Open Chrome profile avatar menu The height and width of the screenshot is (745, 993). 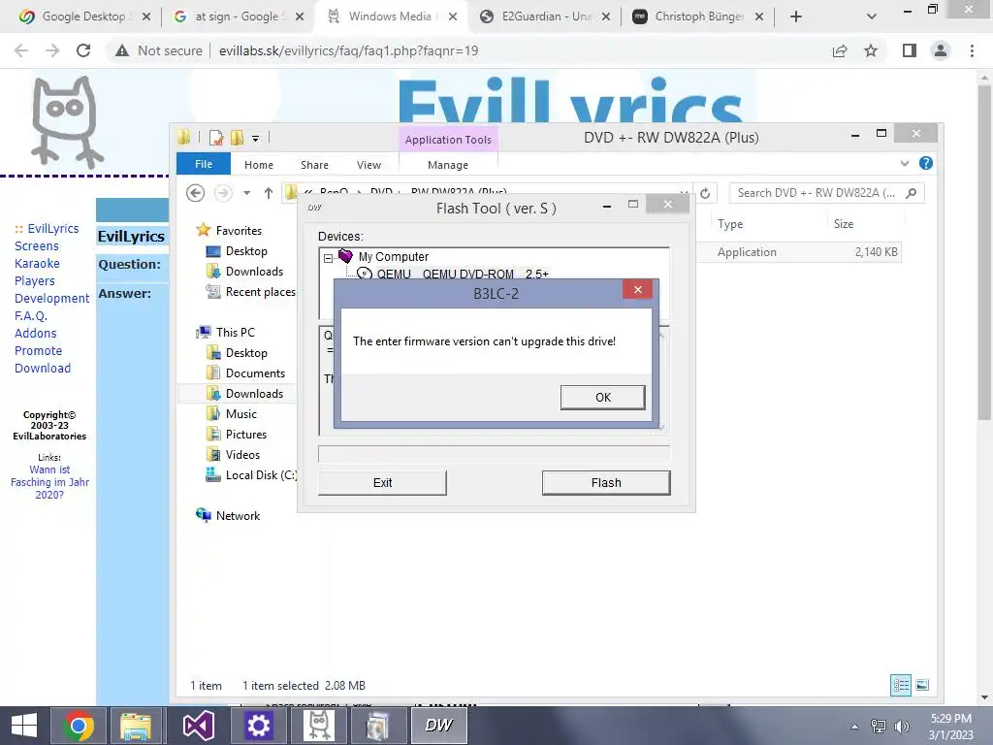941,50
